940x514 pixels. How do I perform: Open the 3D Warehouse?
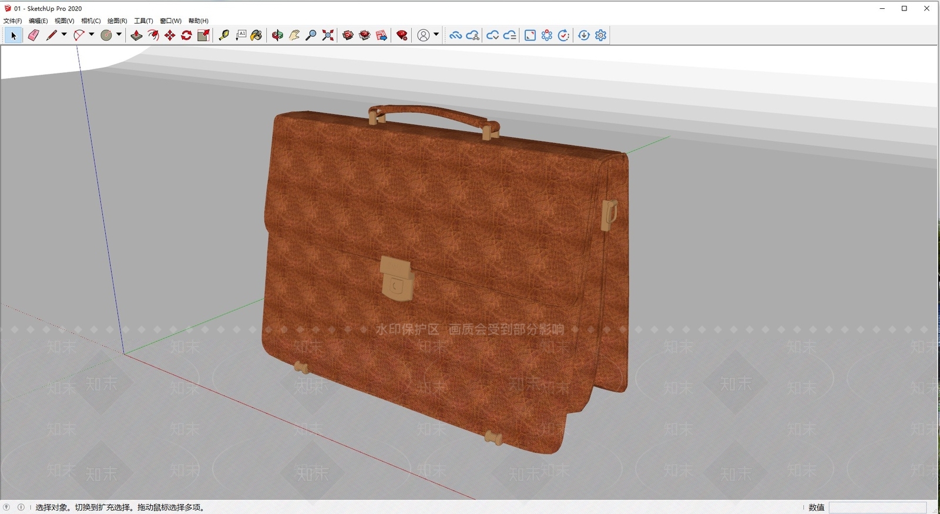[x=348, y=35]
